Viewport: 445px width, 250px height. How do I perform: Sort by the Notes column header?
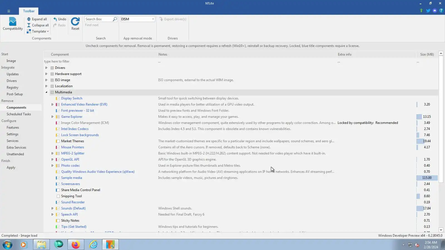[247, 54]
